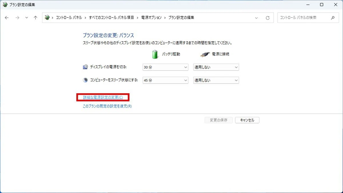Viewport: 343px width, 193px height.
Task: Click the キャンセル button
Action: (x=247, y=120)
